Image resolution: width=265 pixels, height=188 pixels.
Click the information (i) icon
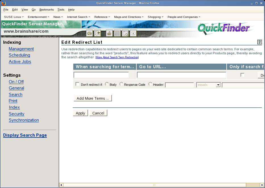coord(133,33)
